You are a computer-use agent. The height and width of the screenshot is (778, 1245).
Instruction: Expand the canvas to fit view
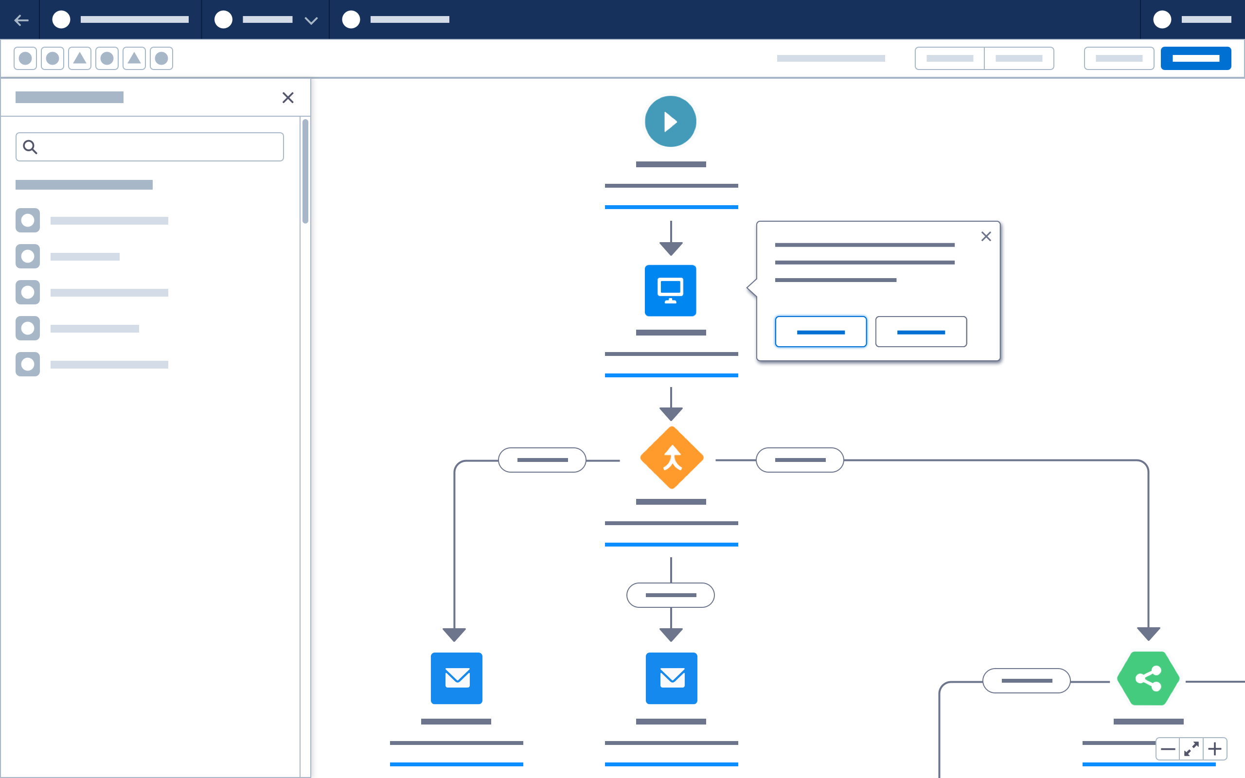point(1192,749)
